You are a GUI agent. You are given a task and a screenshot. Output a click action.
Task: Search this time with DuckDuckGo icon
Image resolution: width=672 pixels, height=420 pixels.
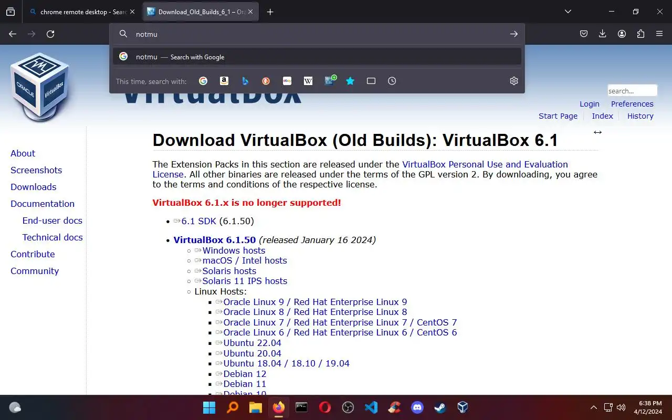pos(266,81)
